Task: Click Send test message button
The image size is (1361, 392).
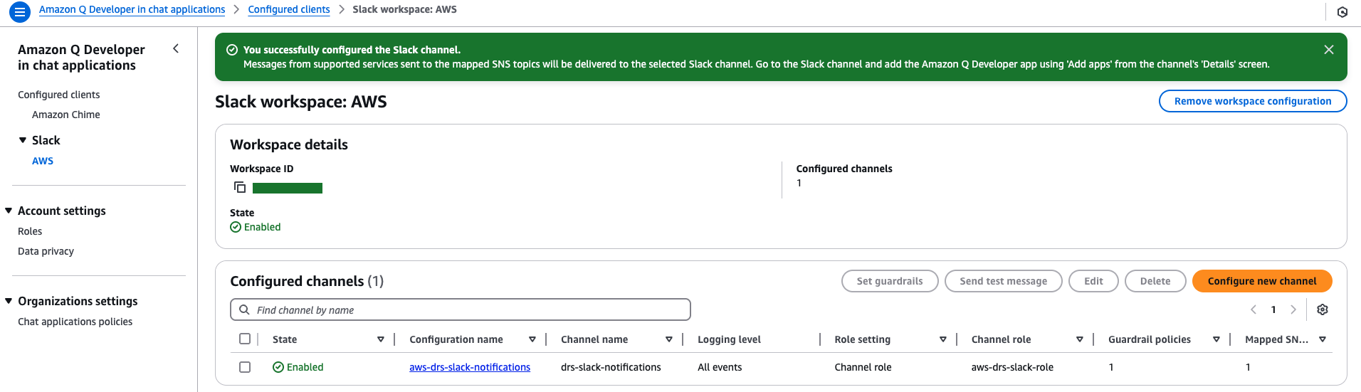Action: (x=1003, y=281)
